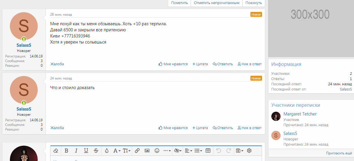
Task: Open SalassS small avatar in participants
Action: (x=276, y=136)
